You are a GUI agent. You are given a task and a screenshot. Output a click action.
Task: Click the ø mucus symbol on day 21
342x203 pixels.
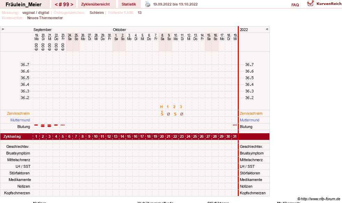coord(168,114)
